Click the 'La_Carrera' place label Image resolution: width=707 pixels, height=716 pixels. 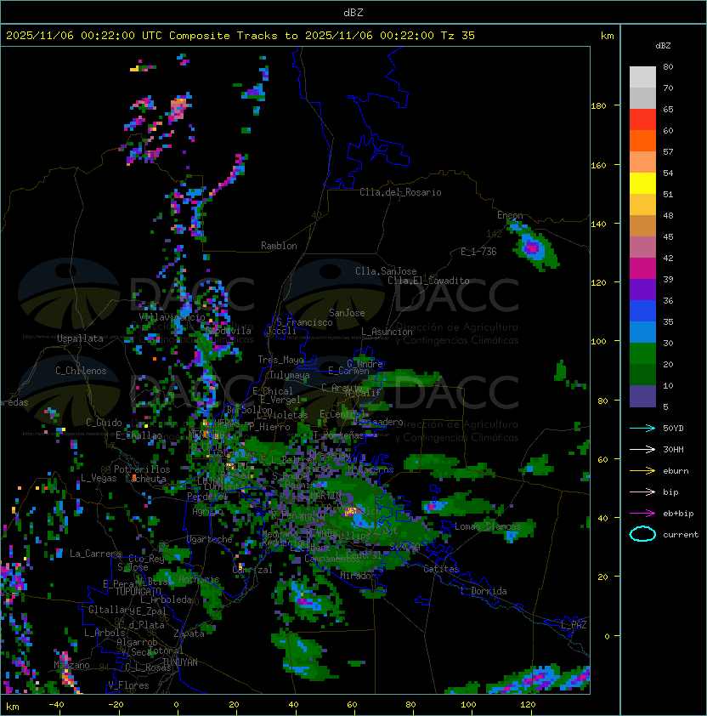tap(95, 554)
